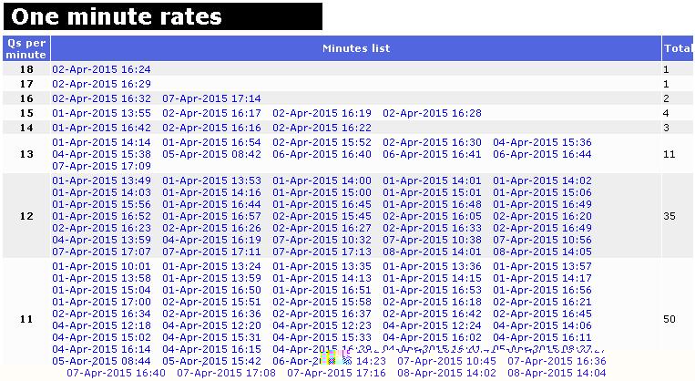Open the 02-Apr-2015 16:32 entry

click(101, 98)
